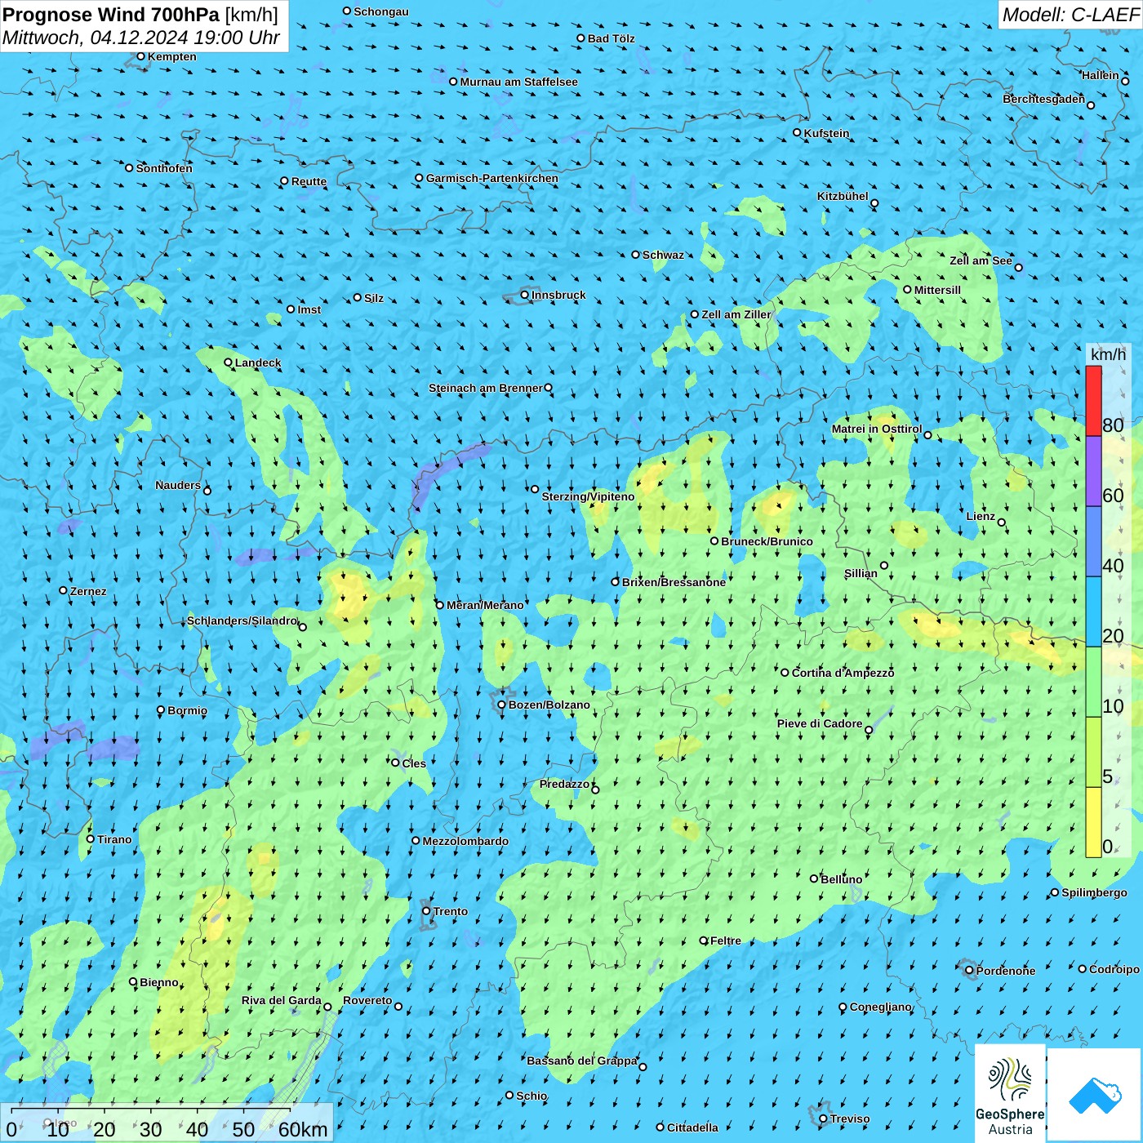Viewport: 1143px width, 1143px height.
Task: Click the purple segment of the wind legend
Action: (x=1093, y=471)
